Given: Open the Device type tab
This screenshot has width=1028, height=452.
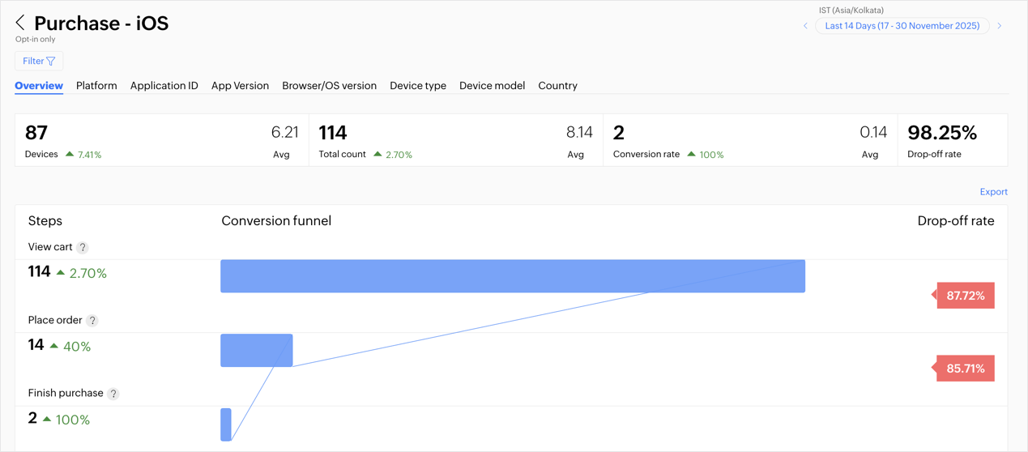Looking at the screenshot, I should [x=418, y=86].
